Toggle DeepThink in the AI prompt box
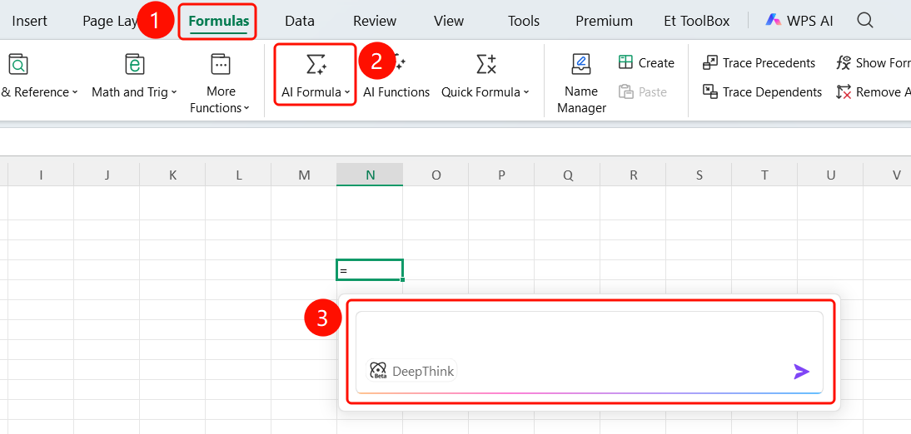This screenshot has width=911, height=434. 411,371
